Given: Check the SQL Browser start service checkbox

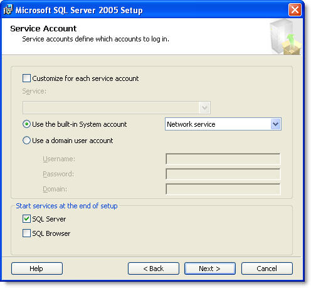Looking at the screenshot, I should click(26, 233).
